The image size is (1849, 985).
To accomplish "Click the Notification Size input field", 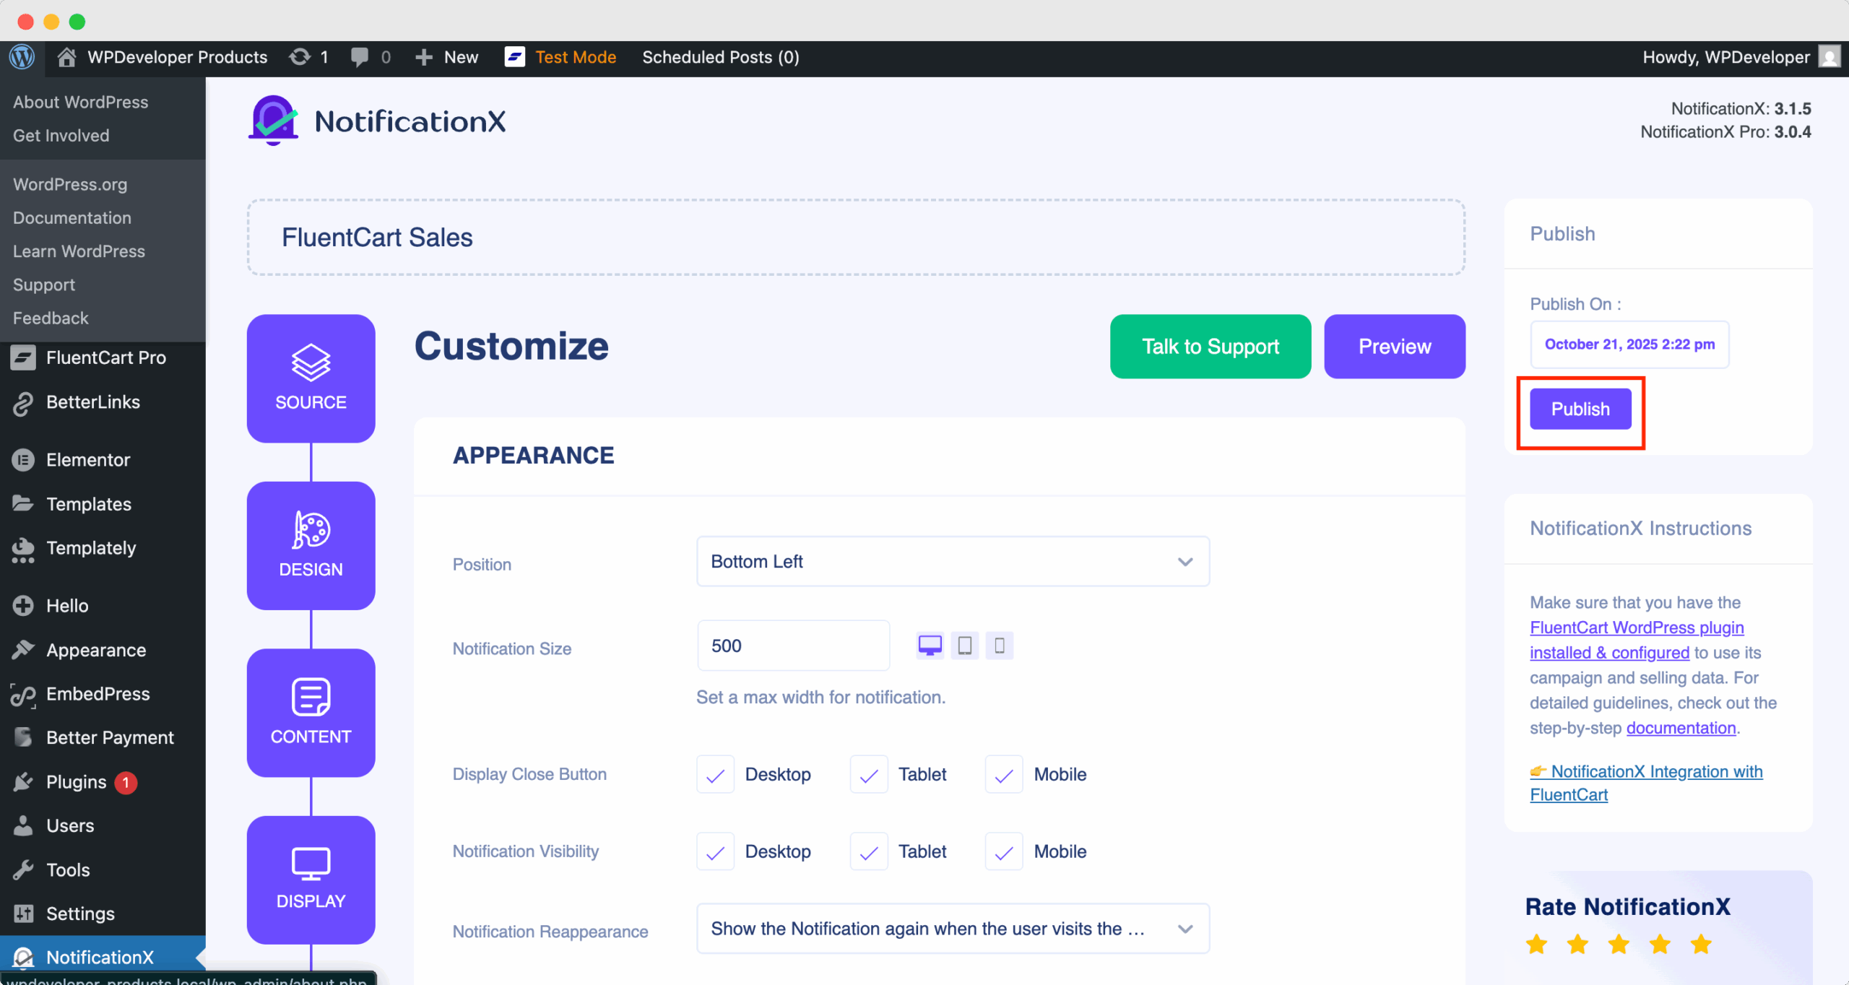I will pos(792,646).
